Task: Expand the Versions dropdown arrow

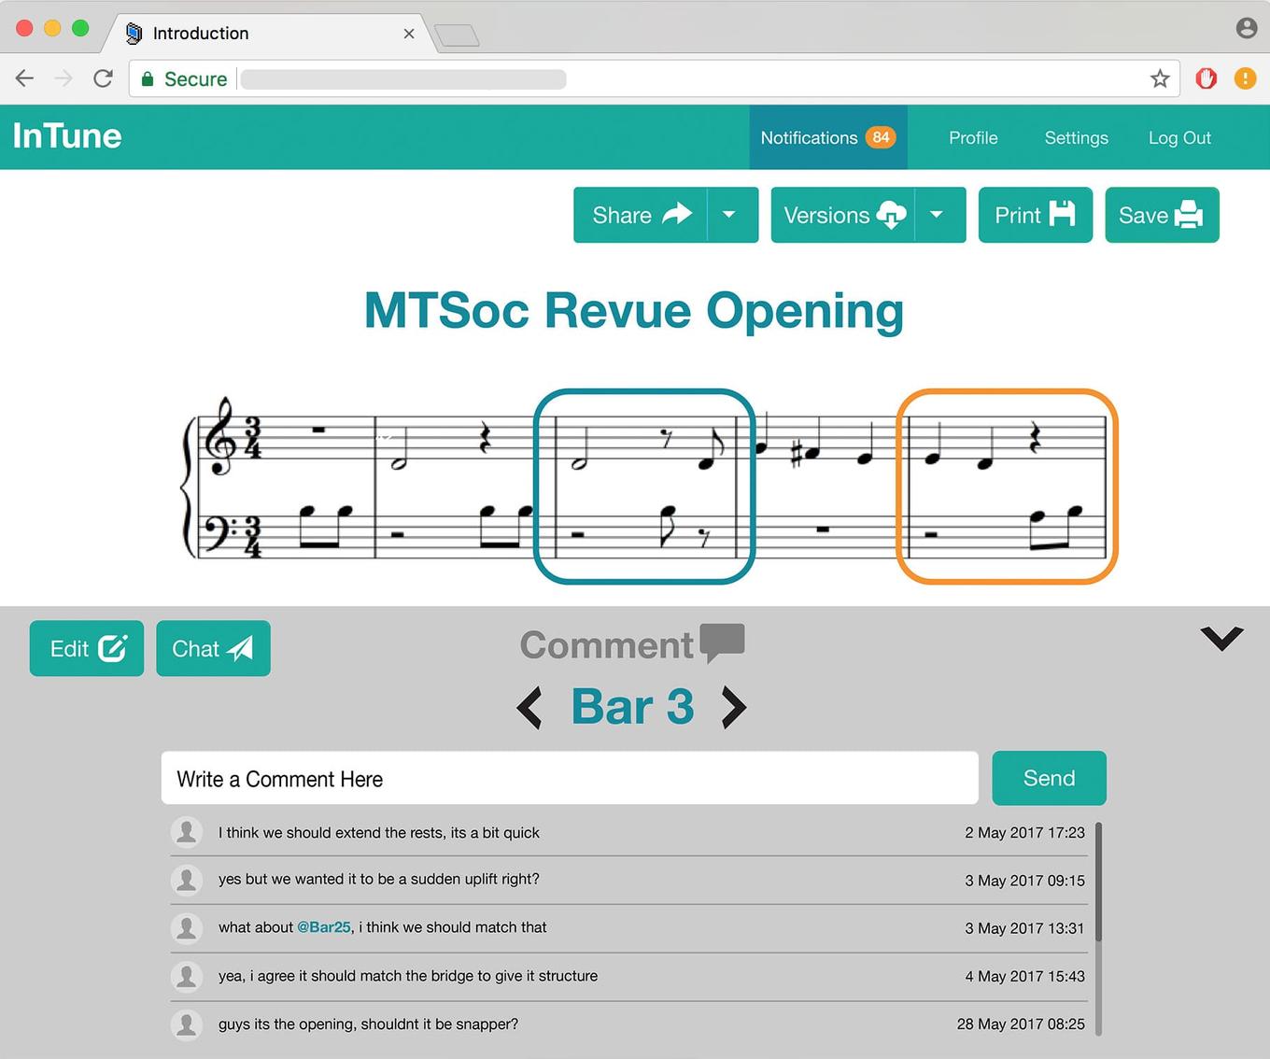Action: (x=938, y=216)
